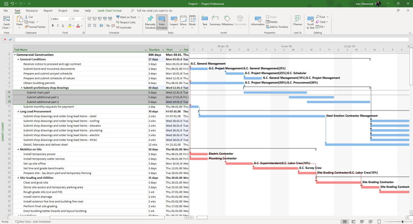Confirm entry with the blue checkmark
Image resolution: width=413 pixels, height=224 pixels.
click(10, 39)
